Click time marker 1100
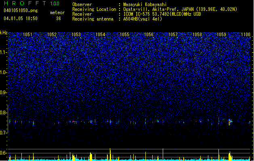Screen dimensions: 254x161 (x=246, y=35)
